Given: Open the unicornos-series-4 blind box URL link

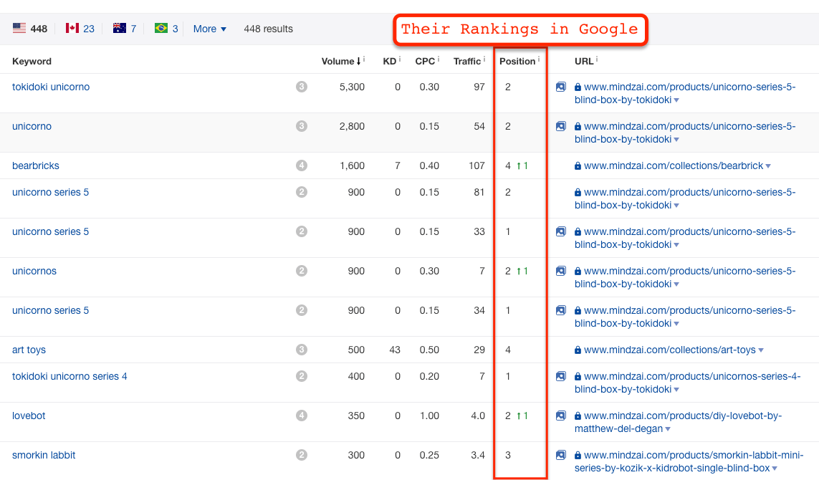Looking at the screenshot, I should [x=687, y=383].
